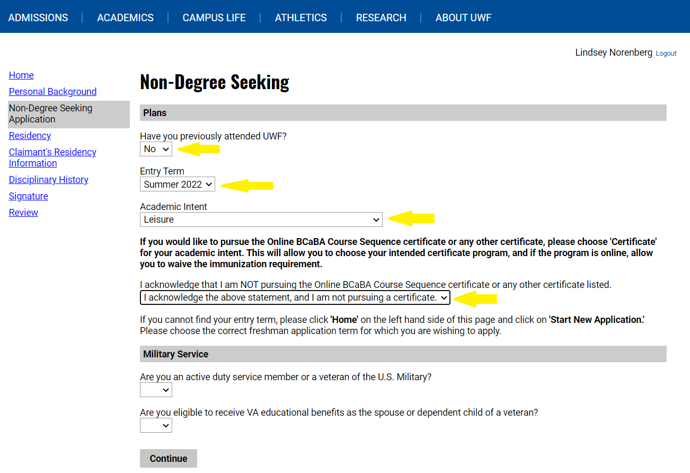Go to Campus Life menu
Viewport: 690px width, 473px height.
click(214, 17)
